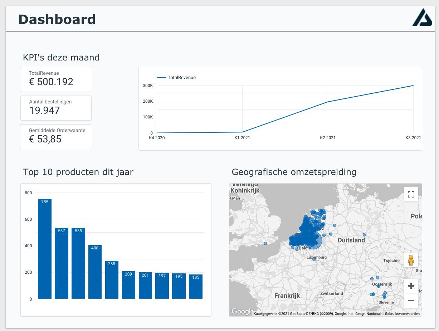This screenshot has height=331, width=439.
Task: Click the Top 10 producten dit jaar heading
Action: [x=78, y=172]
